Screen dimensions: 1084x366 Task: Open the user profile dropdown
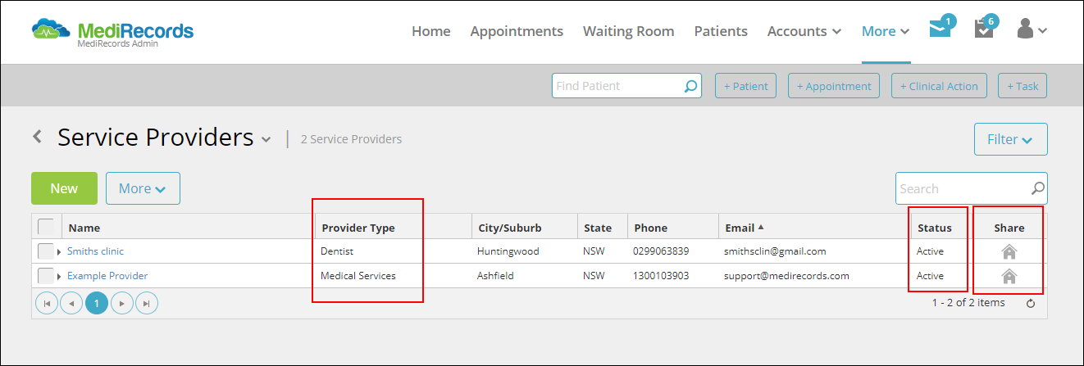[1032, 29]
